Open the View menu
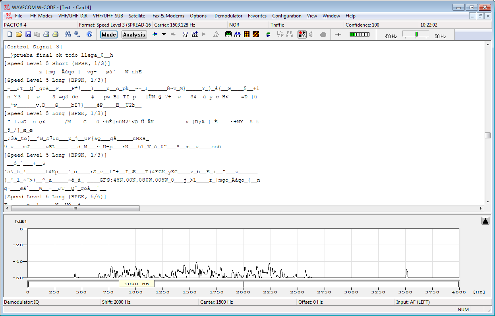Viewport: 495px width, 316px height. click(x=312, y=16)
